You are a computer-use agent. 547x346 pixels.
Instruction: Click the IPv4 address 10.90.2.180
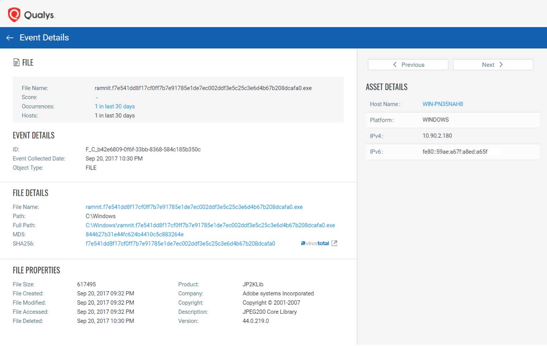[x=437, y=136]
